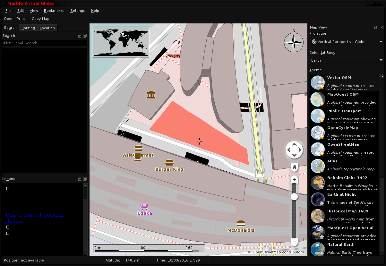Click the overview world minimap
The image size is (386, 266).
point(121,42)
